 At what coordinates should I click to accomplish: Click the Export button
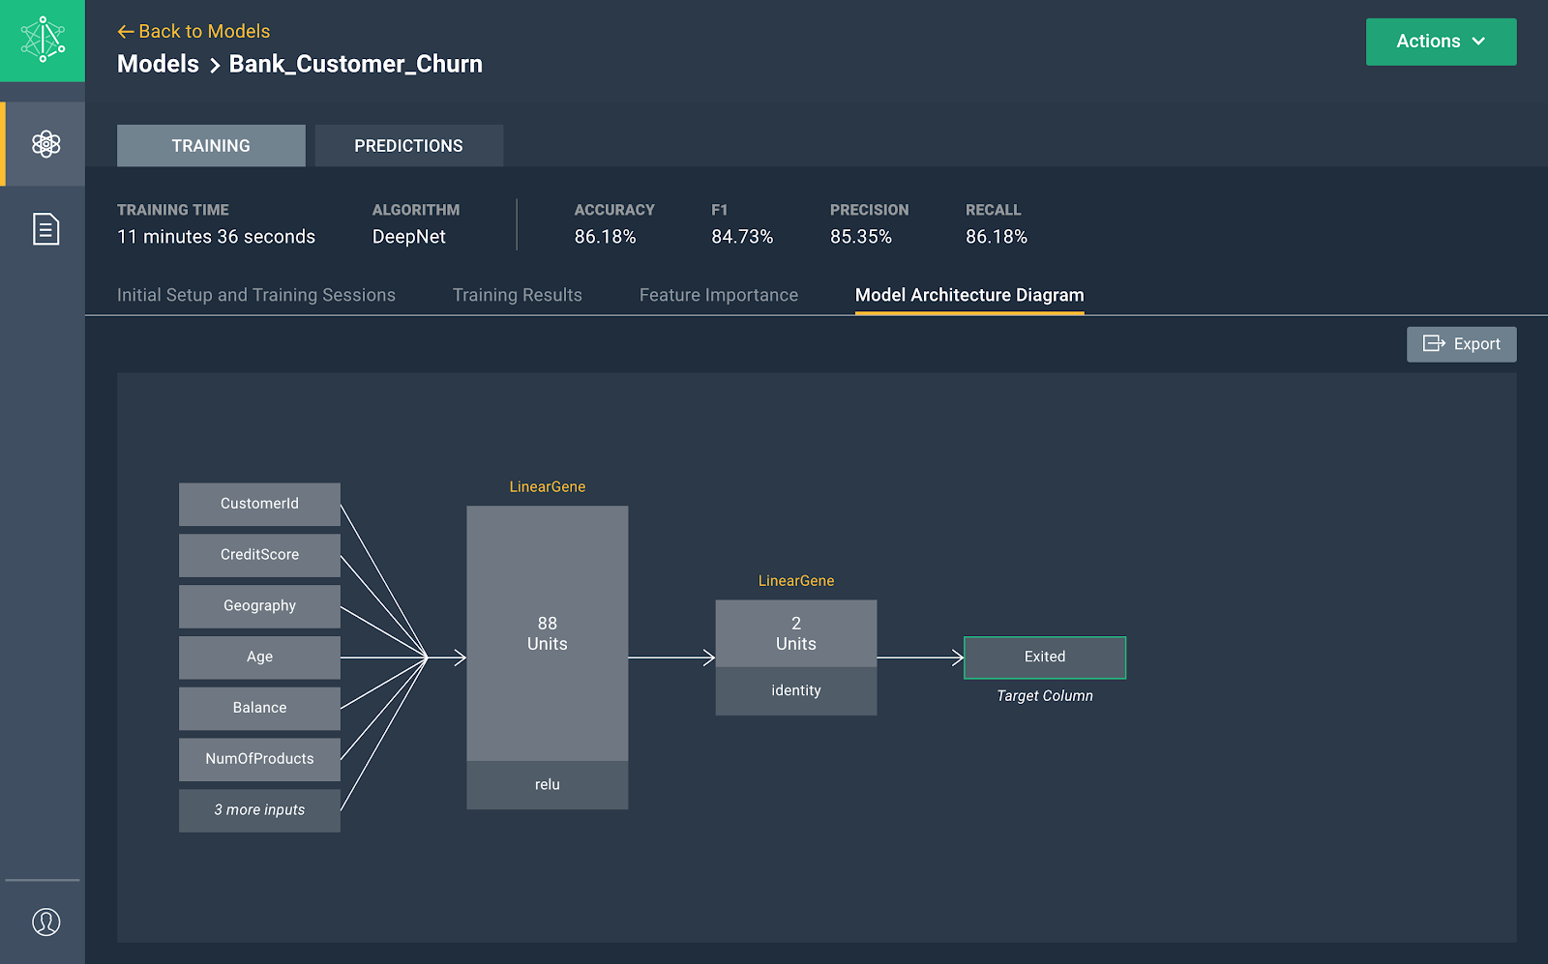(1461, 344)
